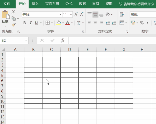
Task: Center text horizontally
Action: [95, 23]
